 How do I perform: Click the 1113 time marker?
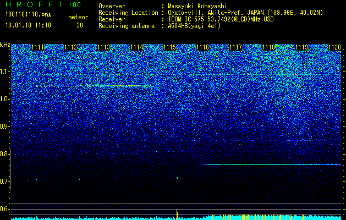click(x=104, y=47)
